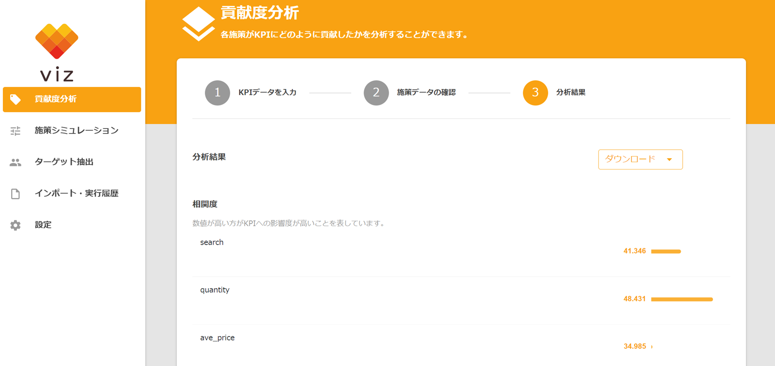775x366 pixels.
Task: Select the search row label
Action: click(212, 242)
